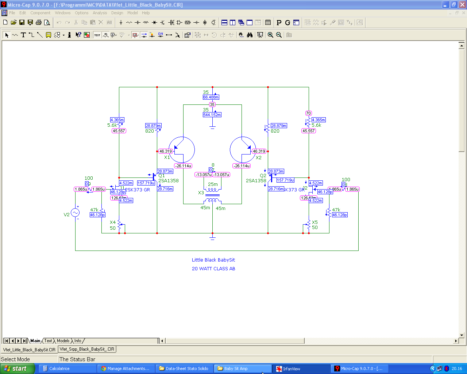467x374 pixels.
Task: Go to the first page tab
Action: [x=7, y=341]
